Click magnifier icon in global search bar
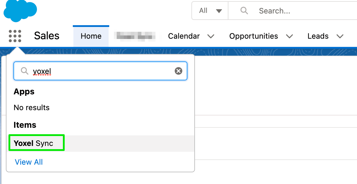This screenshot has width=357, height=184. coord(244,11)
